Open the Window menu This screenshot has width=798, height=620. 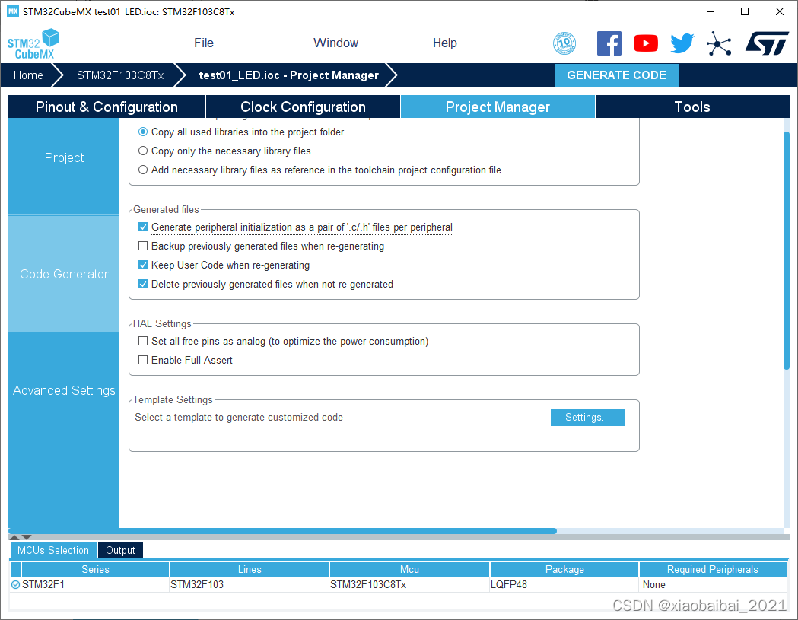click(x=336, y=43)
